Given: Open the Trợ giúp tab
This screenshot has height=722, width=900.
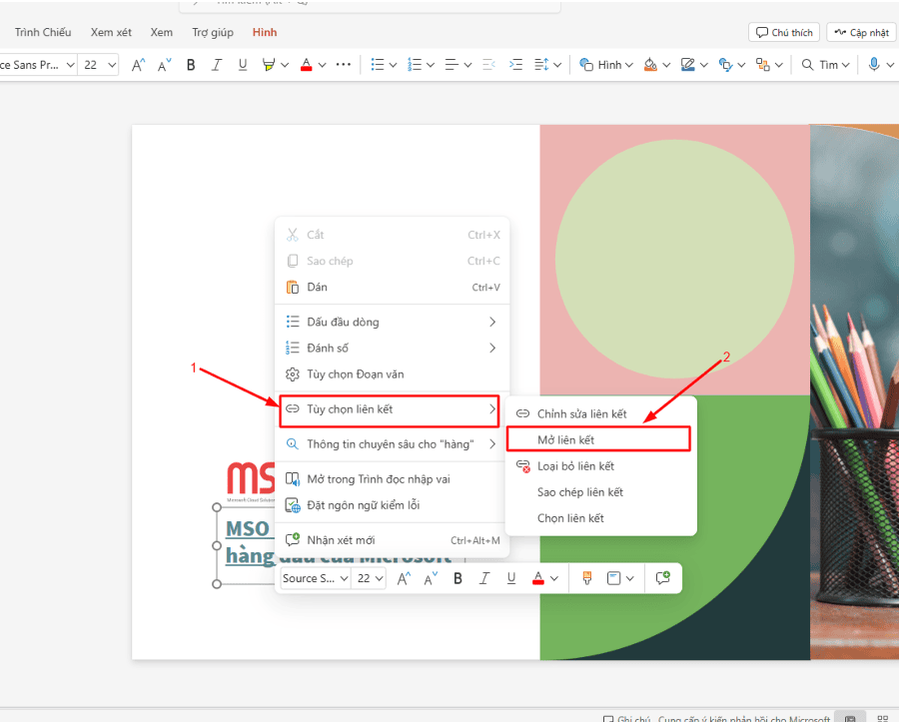Looking at the screenshot, I should [x=213, y=32].
